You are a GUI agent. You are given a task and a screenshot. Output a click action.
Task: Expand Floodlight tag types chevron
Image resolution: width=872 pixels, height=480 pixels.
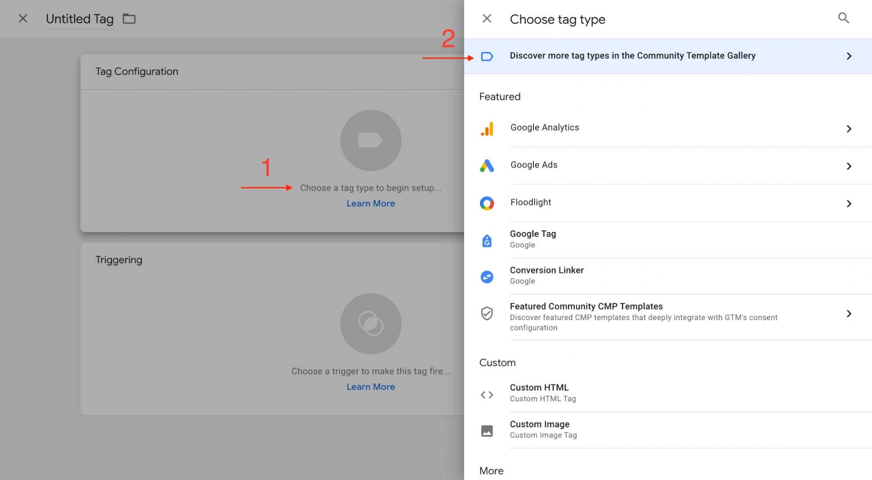click(x=848, y=203)
